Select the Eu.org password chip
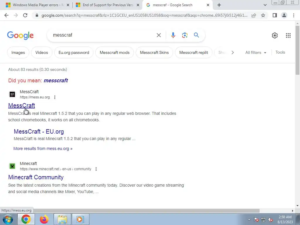Image resolution: width=300 pixels, height=225 pixels. (x=74, y=52)
